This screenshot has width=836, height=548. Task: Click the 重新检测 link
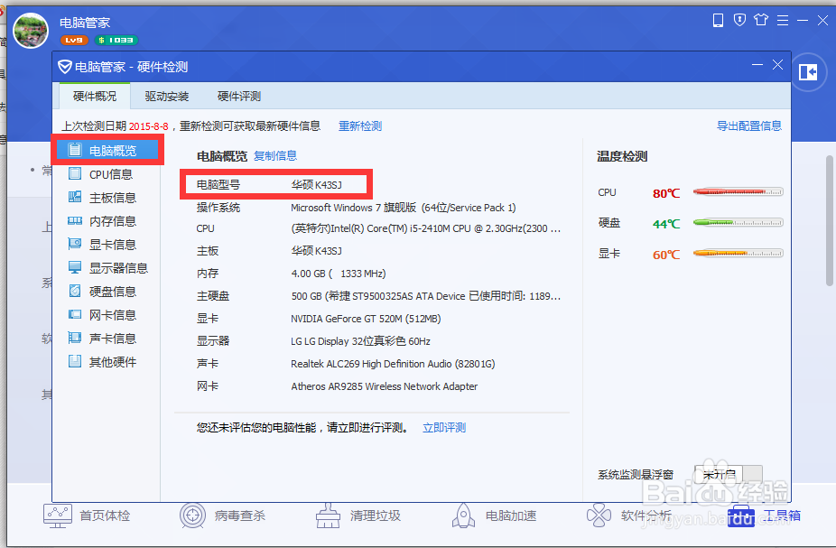click(360, 125)
